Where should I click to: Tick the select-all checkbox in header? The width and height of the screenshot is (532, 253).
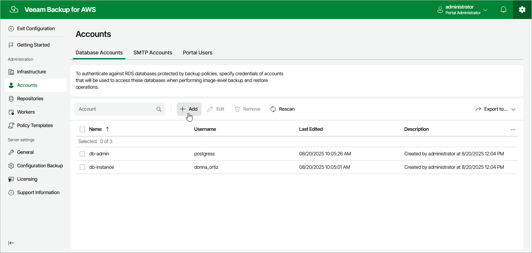(x=82, y=129)
